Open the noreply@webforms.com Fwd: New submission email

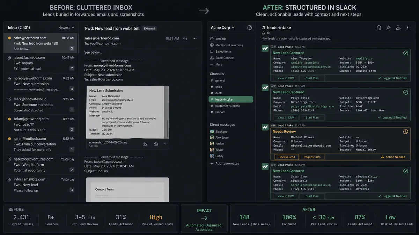coord(41,84)
